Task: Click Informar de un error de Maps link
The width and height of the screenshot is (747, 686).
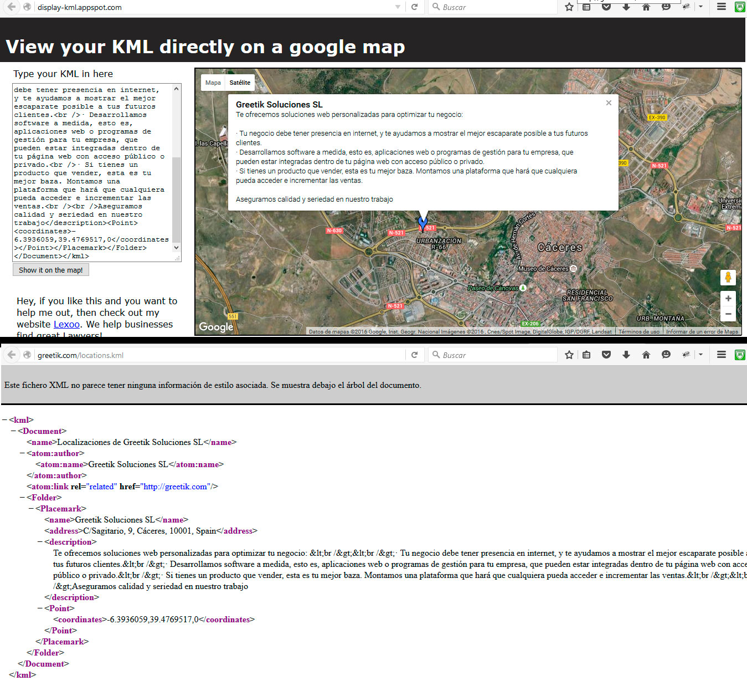Action: pyautogui.click(x=702, y=331)
